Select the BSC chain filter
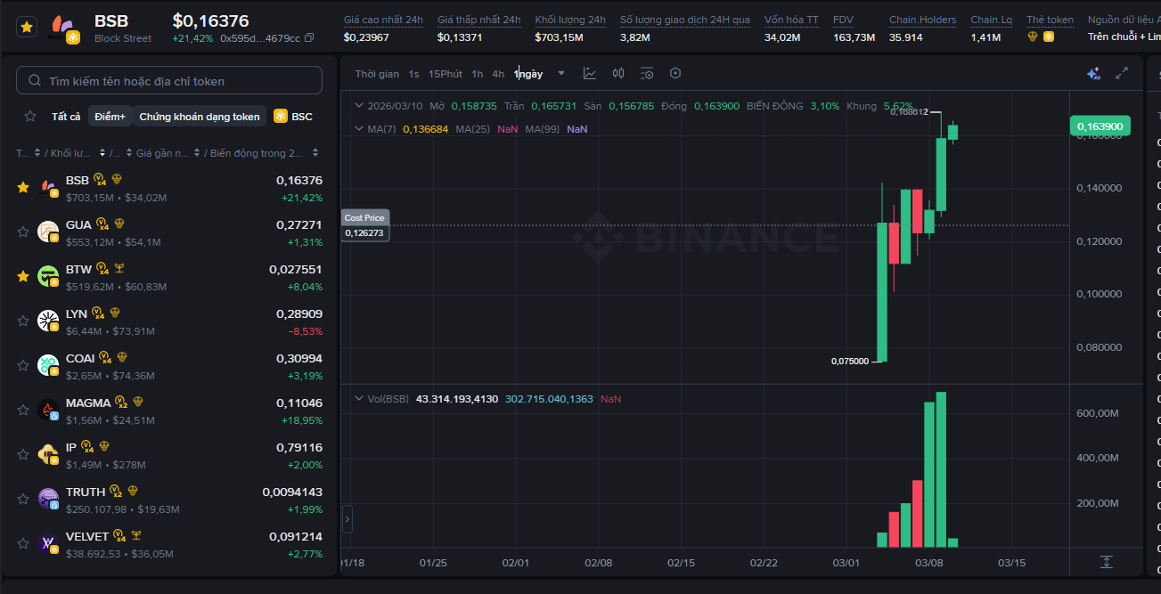1161x594 pixels. [x=293, y=116]
